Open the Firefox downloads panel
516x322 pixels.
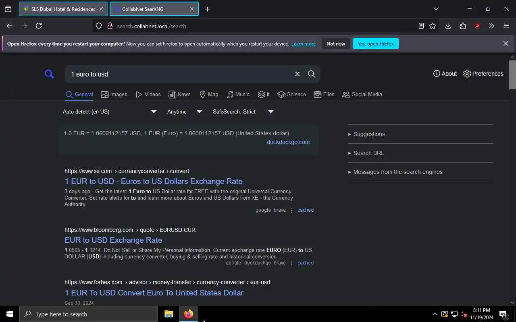click(448, 26)
